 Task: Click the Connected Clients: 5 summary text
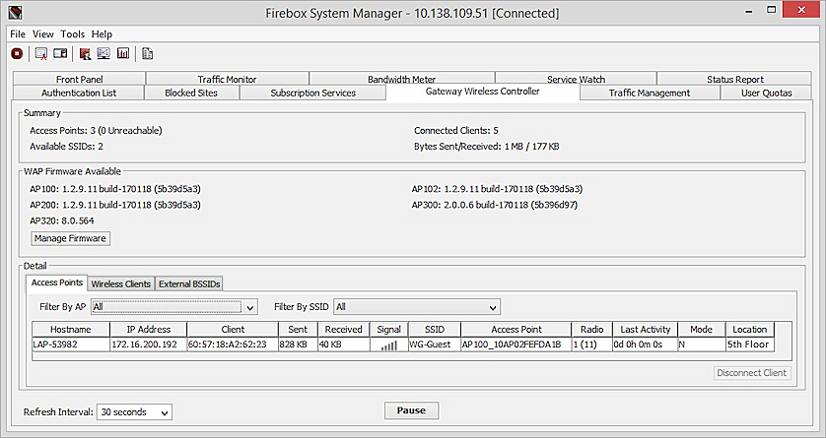(456, 130)
